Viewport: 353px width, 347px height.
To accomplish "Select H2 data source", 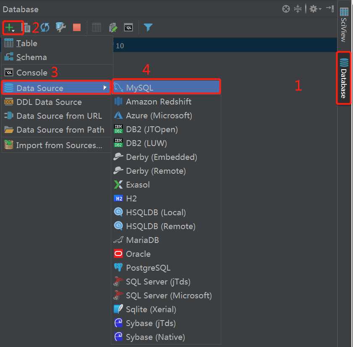I will pos(166,199).
